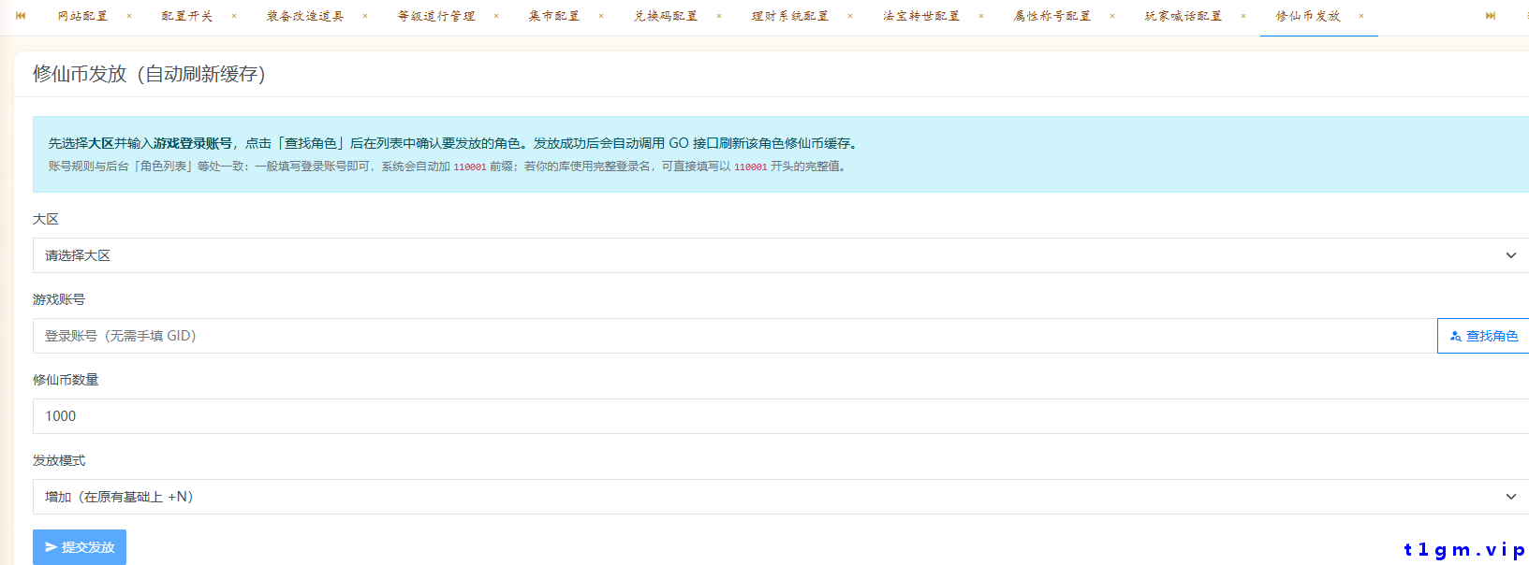
Task: Close the 配置开关 tab
Action: [234, 16]
